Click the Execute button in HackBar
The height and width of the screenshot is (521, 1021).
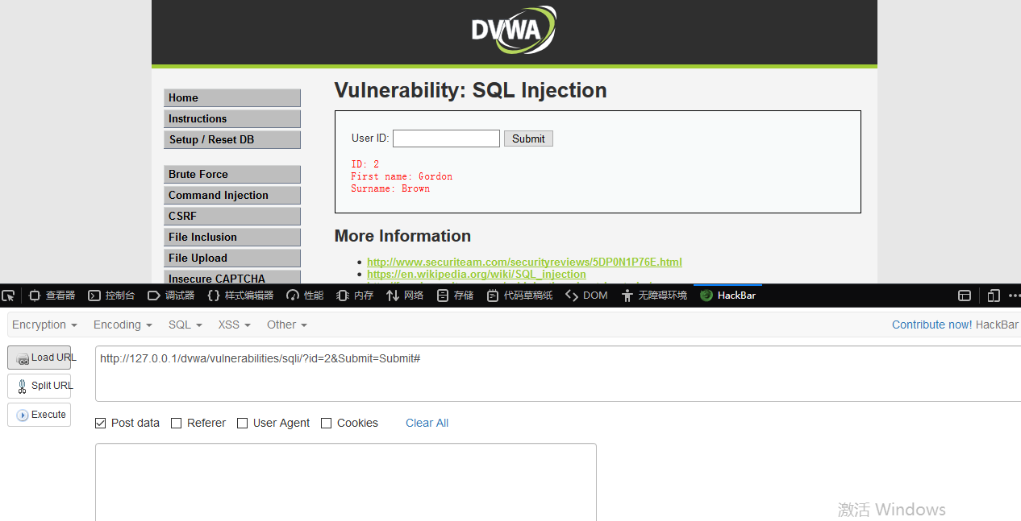tap(40, 415)
